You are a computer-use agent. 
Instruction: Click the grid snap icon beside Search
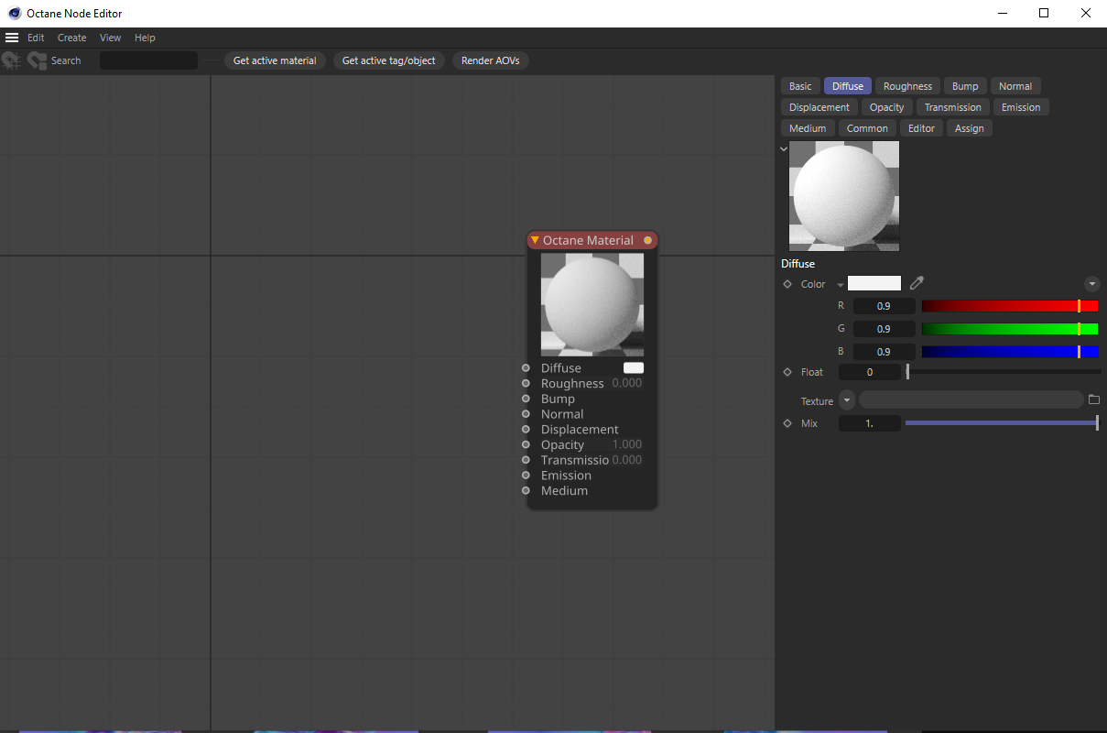pos(11,60)
